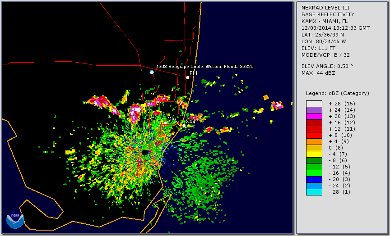Image resolution: width=390 pixels, height=236 pixels.
Task: Click the -28 (1) cyan legend swatch
Action: click(x=314, y=192)
